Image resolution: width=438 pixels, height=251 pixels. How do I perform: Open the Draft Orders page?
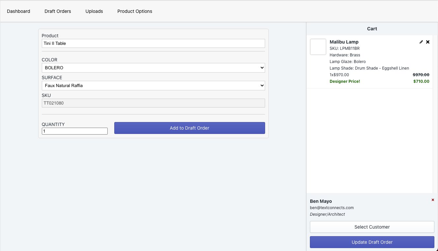pos(58,11)
